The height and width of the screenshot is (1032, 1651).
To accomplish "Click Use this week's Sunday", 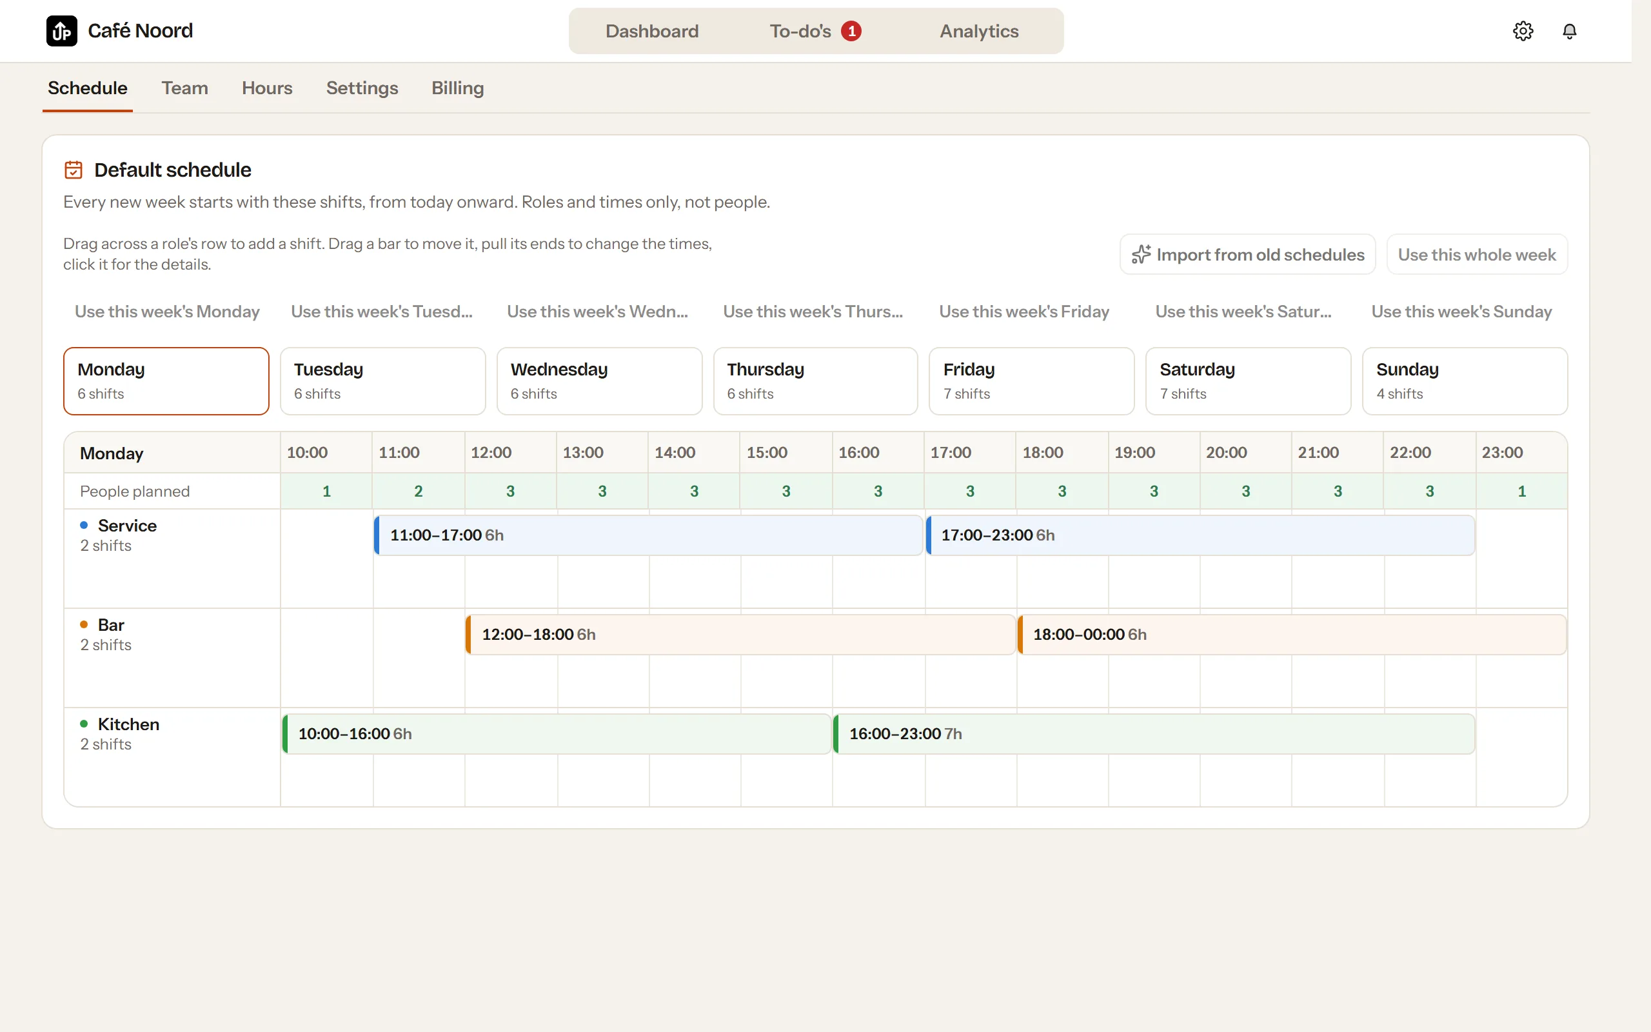I will click(x=1461, y=312).
